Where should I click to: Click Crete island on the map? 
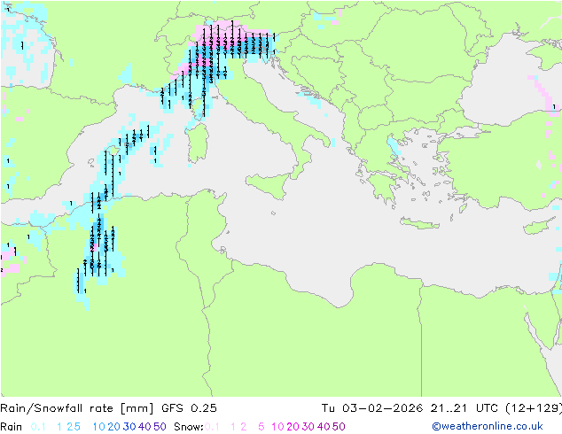tap(419, 222)
